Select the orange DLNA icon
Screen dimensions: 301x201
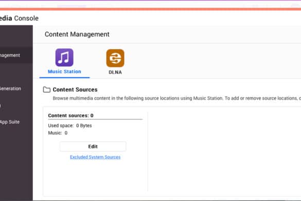(115, 58)
